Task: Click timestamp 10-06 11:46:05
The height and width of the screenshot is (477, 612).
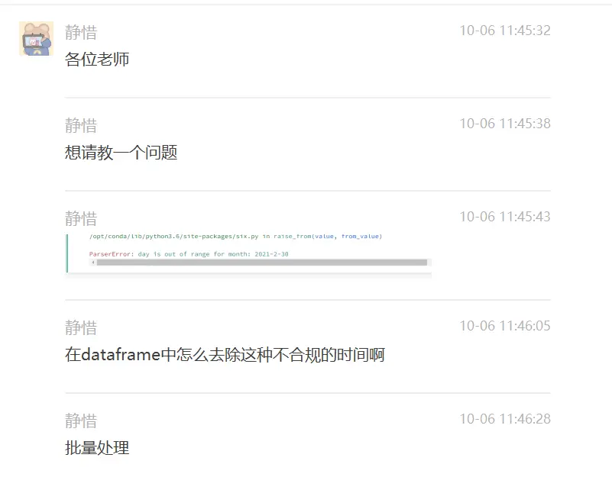Action: point(505,326)
